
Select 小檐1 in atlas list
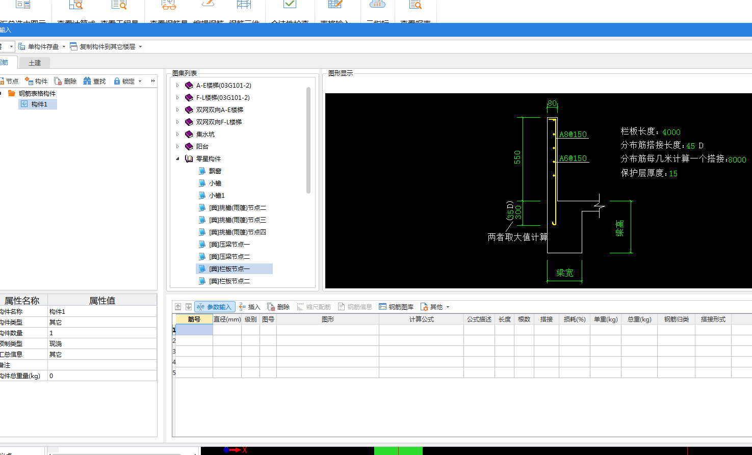pos(217,195)
